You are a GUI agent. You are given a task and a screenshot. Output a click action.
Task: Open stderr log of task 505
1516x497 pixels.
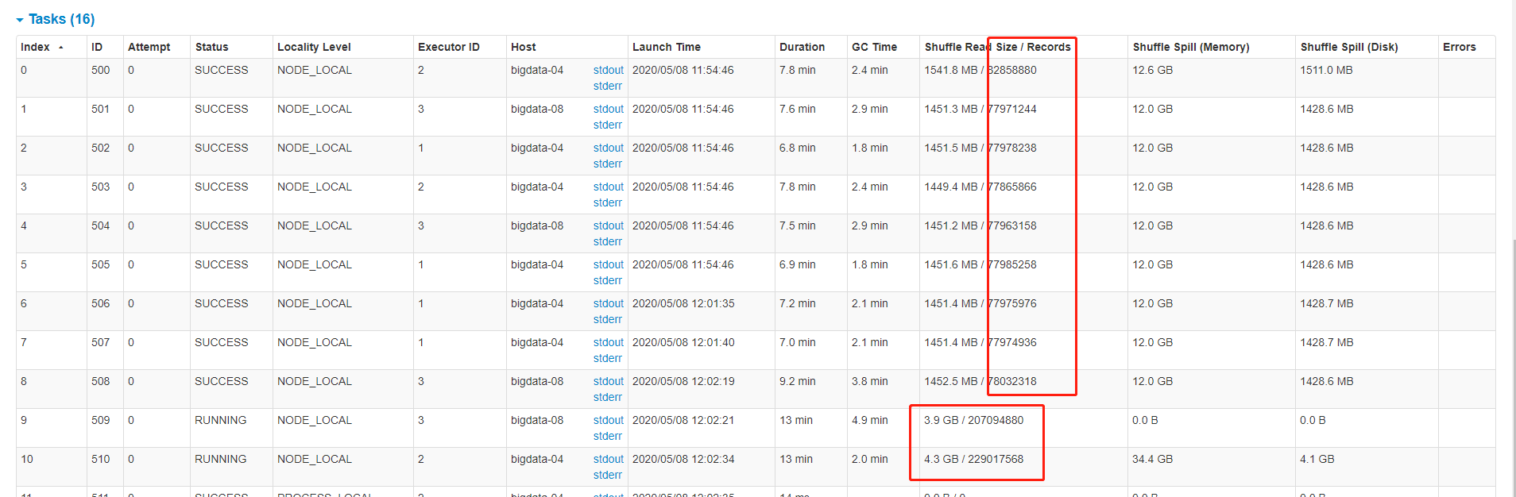tap(607, 280)
